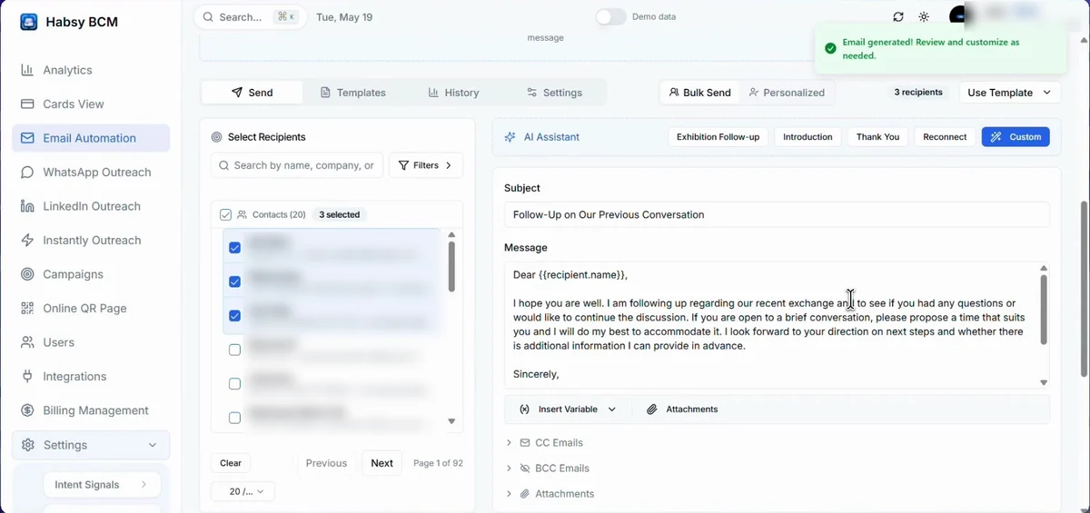
Task: Click the '3 selected' badge
Action: 340,215
